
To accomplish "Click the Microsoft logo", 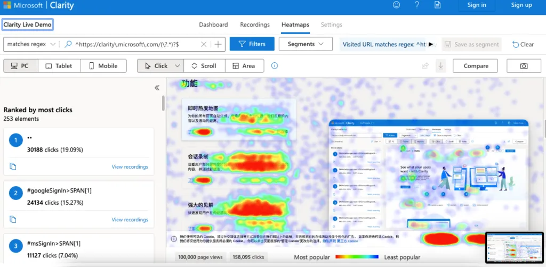I will (7, 5).
